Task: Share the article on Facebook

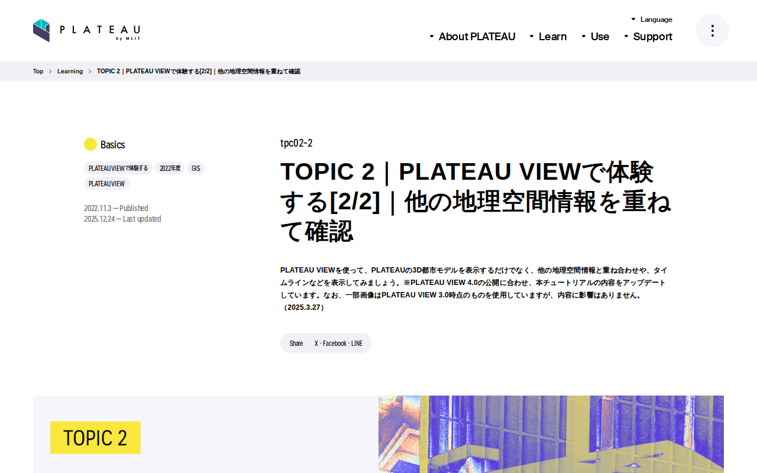Action: point(335,344)
